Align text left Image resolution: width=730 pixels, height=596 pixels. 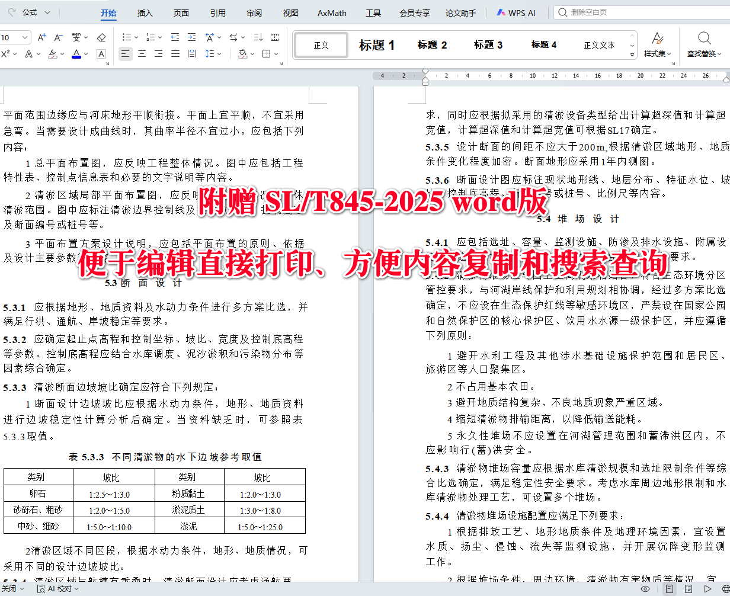point(125,54)
